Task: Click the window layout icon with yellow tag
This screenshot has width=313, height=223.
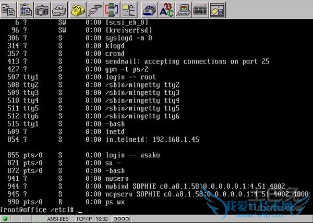Action: 218,10
